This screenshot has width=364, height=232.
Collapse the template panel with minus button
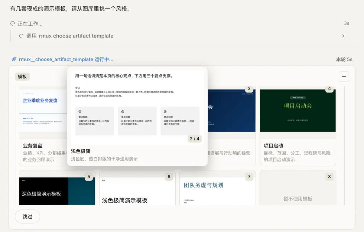(344, 76)
